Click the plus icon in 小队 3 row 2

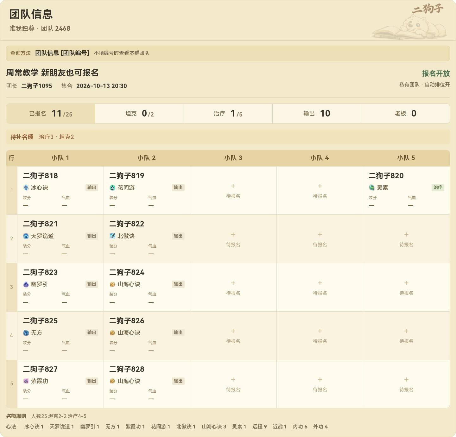[x=233, y=234]
